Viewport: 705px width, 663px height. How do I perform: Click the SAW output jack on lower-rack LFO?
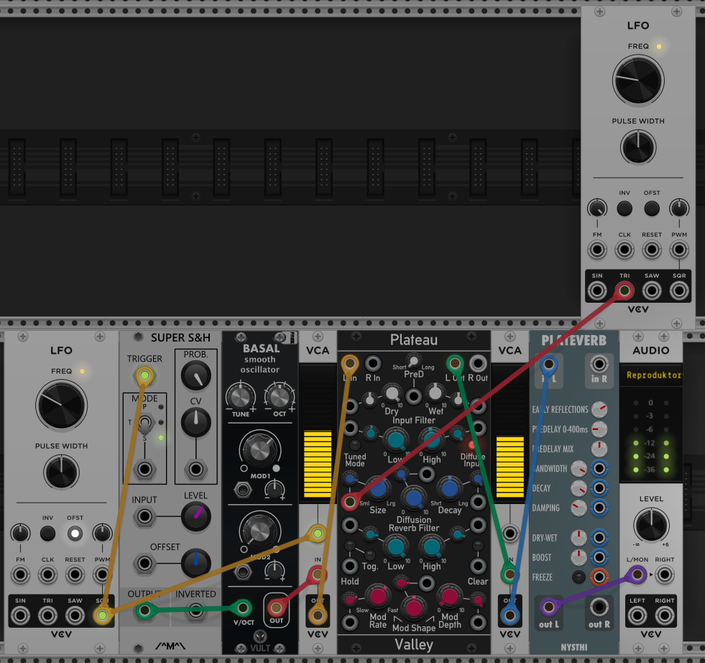(75, 616)
